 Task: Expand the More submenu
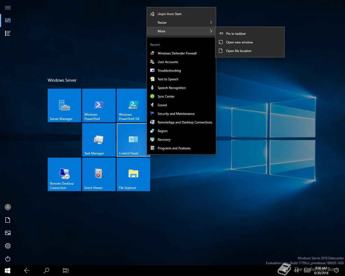181,31
